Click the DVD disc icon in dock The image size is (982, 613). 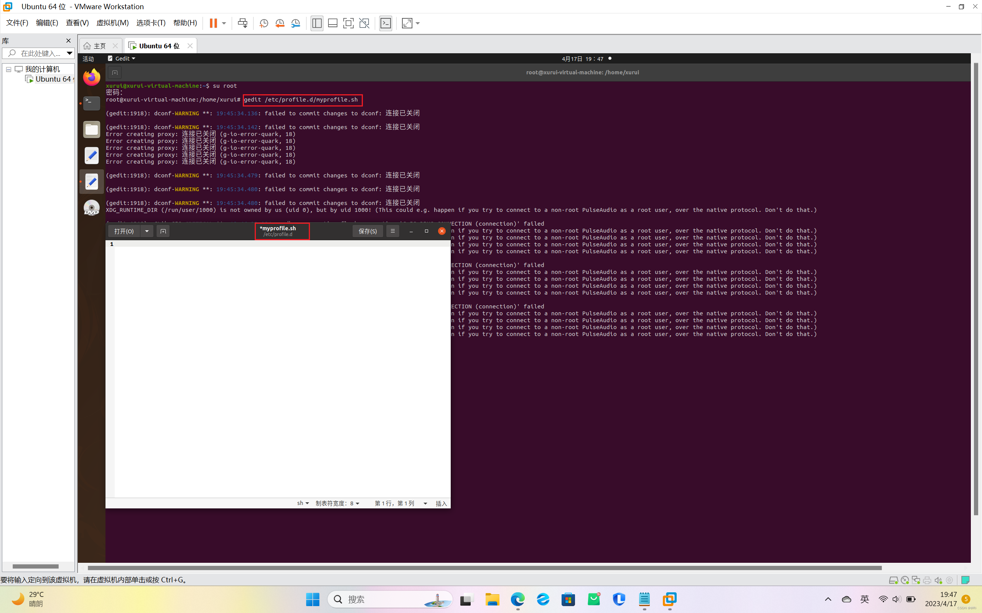pyautogui.click(x=92, y=208)
